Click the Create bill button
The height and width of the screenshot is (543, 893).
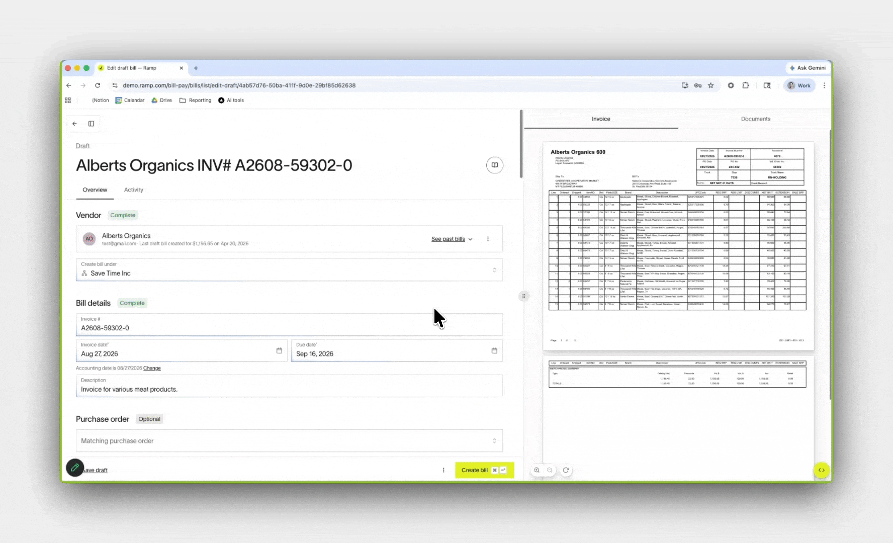[484, 470]
